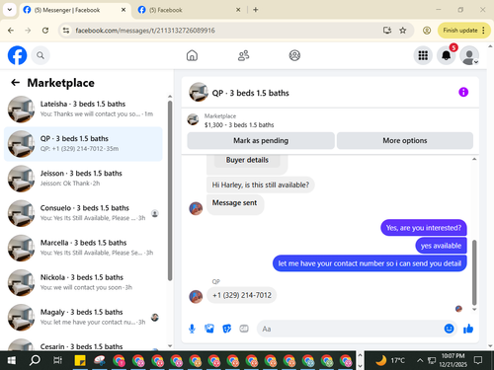Open Sticky Notes from the taskbar

(x=80, y=360)
